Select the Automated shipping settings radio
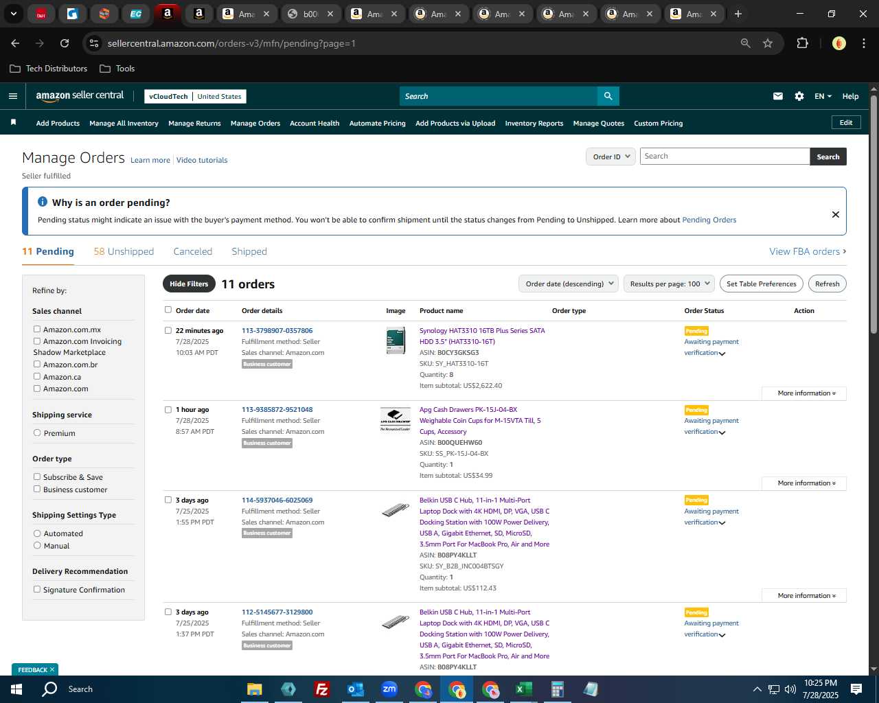This screenshot has width=879, height=703. point(37,533)
